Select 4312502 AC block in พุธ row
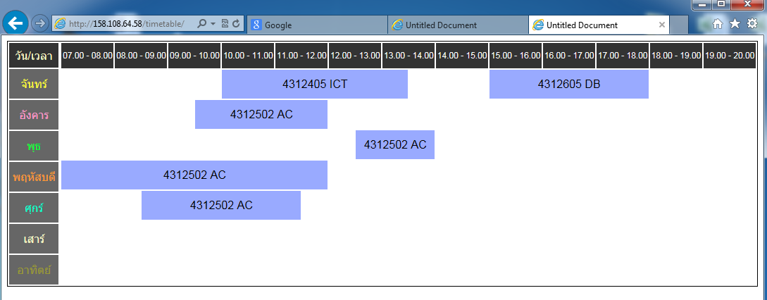This screenshot has width=767, height=300. pos(395,145)
